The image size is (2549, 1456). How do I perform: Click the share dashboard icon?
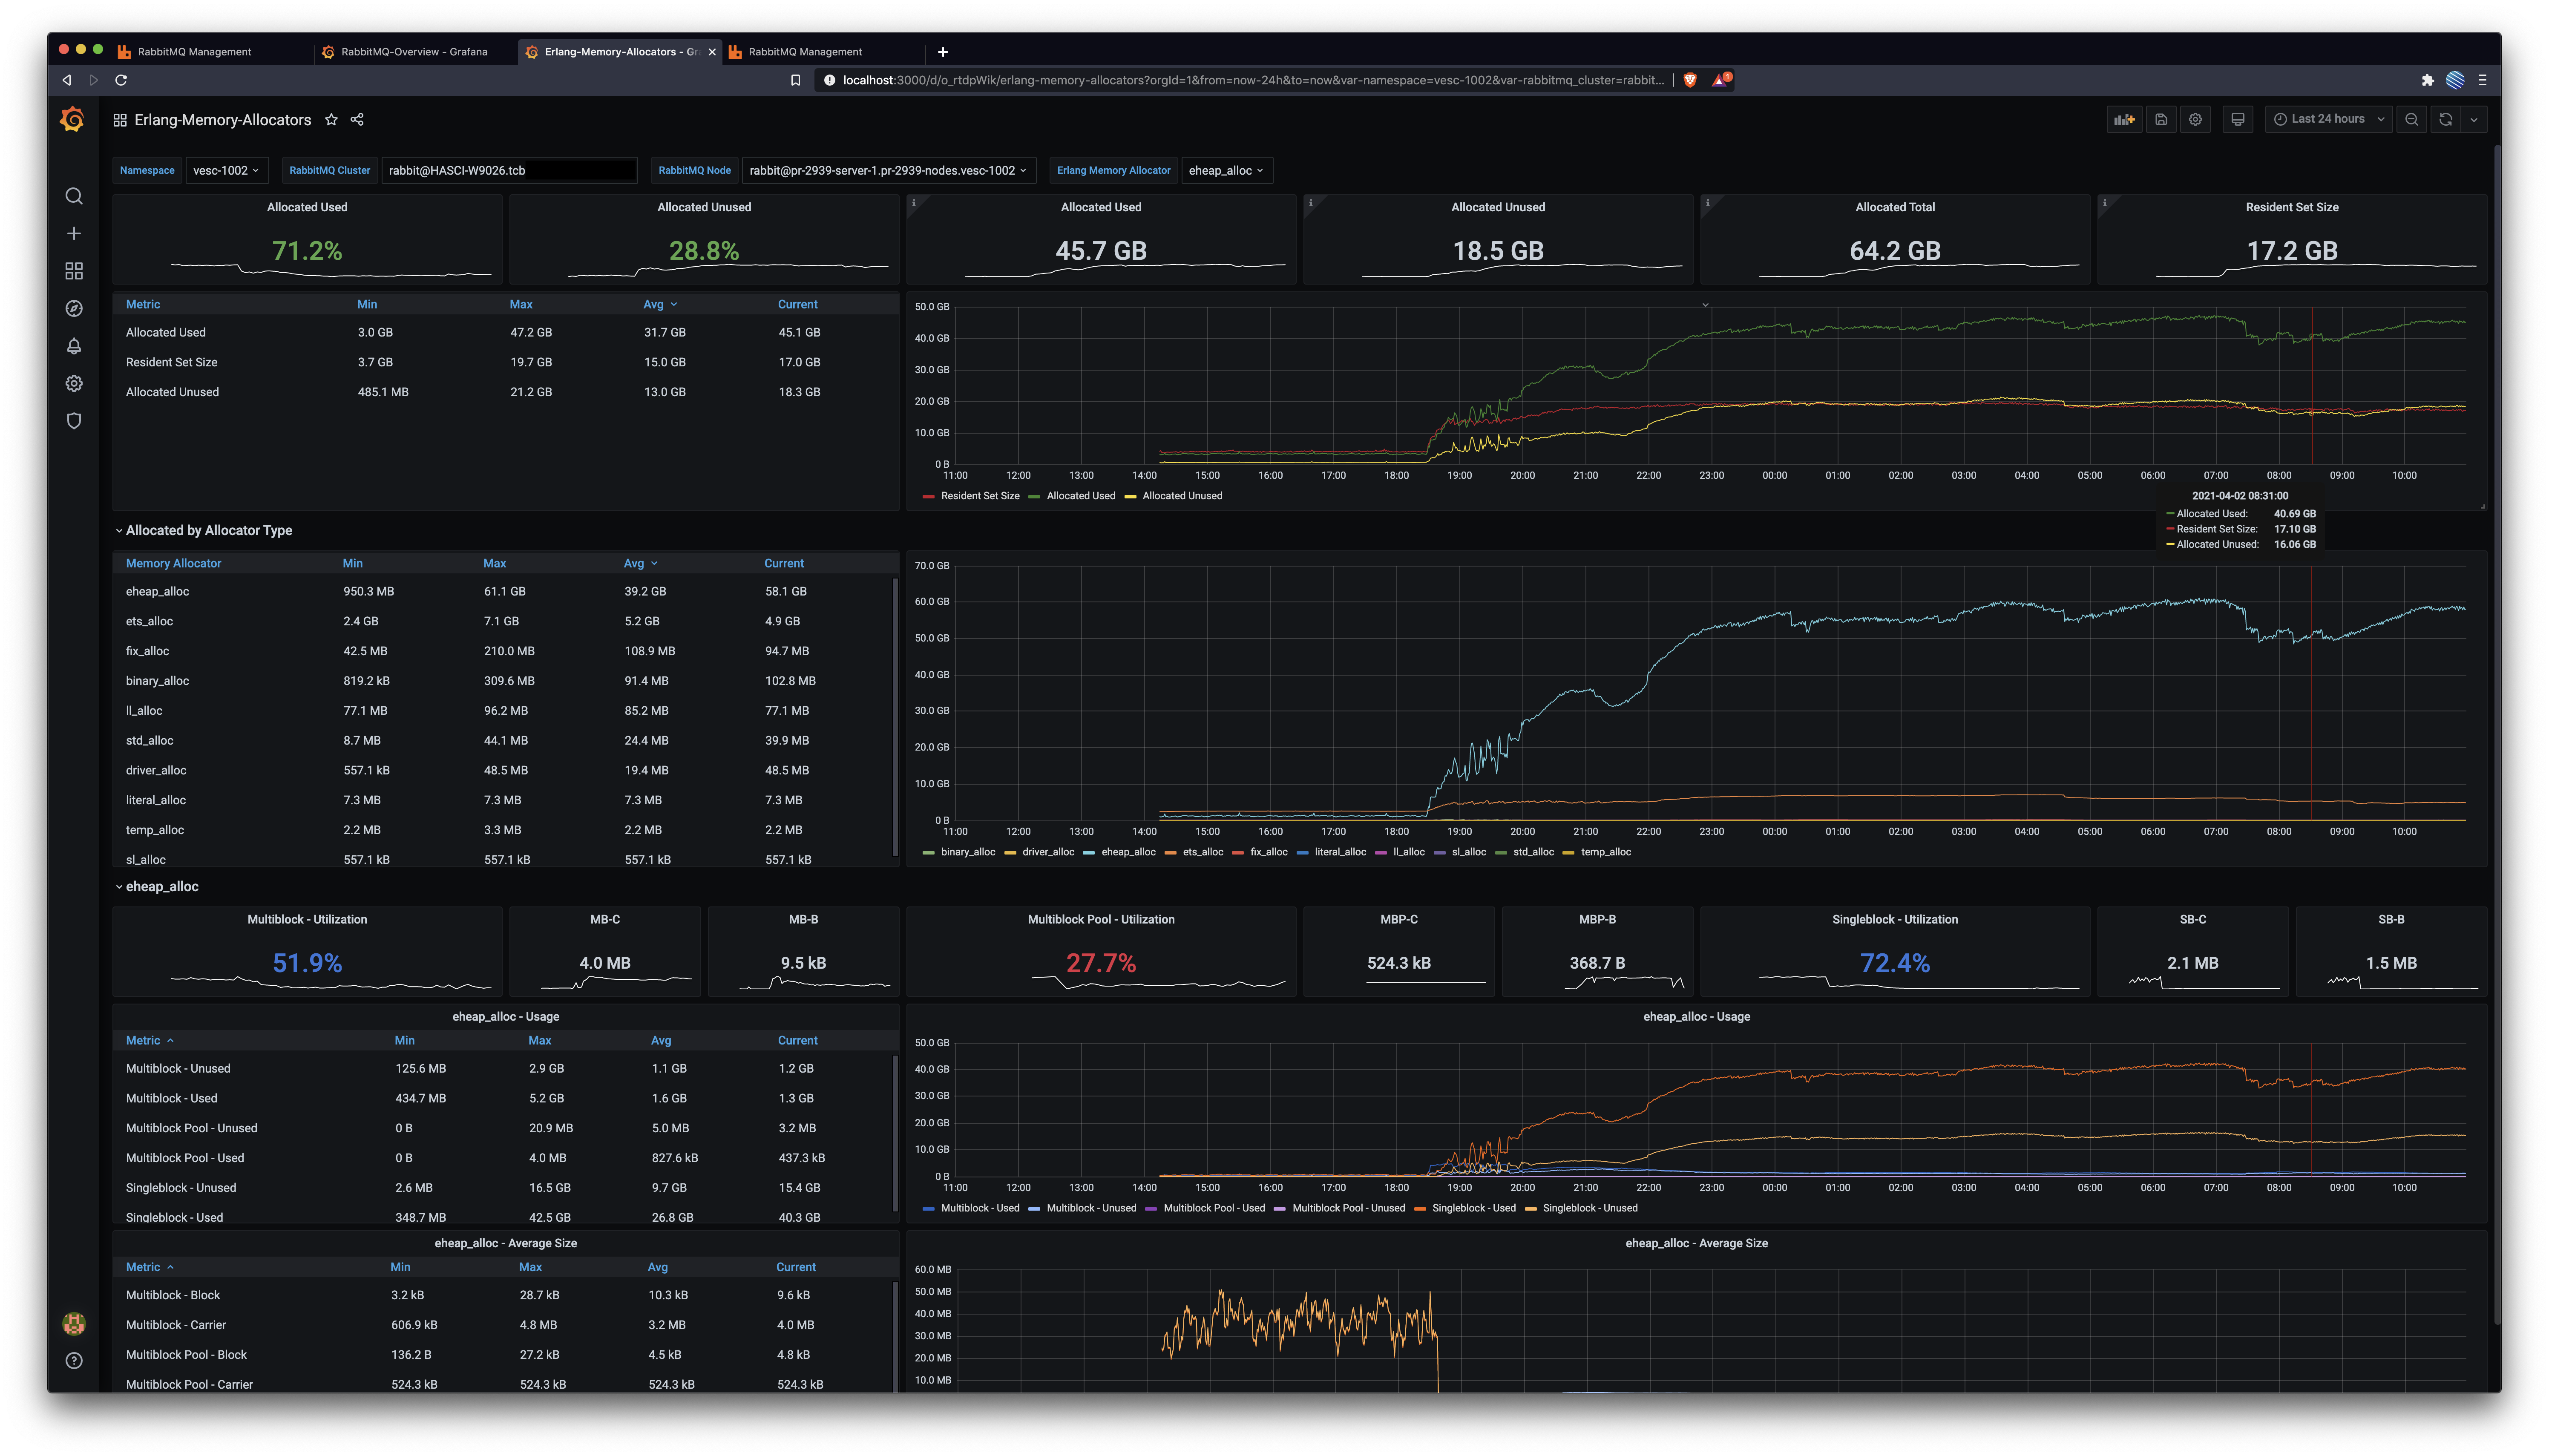357,120
